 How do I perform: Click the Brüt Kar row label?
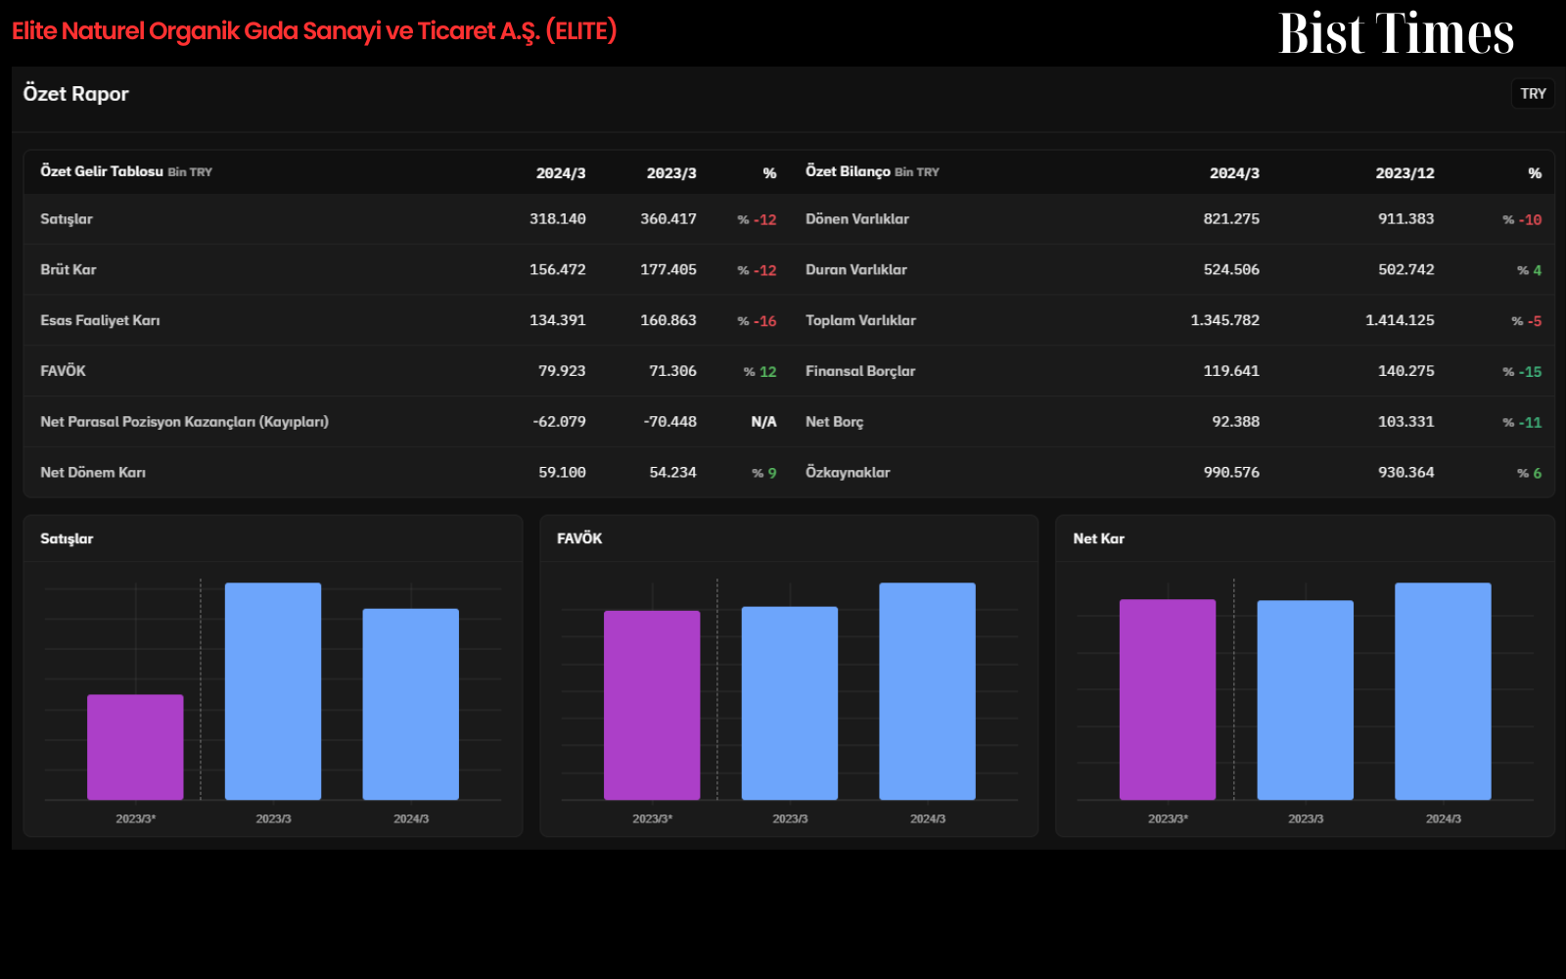pyautogui.click(x=69, y=270)
